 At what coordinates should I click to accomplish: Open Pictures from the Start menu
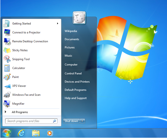(70, 47)
